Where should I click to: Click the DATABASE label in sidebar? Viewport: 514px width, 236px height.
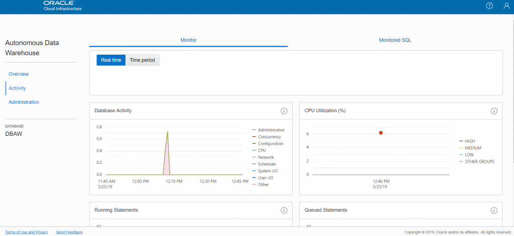[x=15, y=126]
